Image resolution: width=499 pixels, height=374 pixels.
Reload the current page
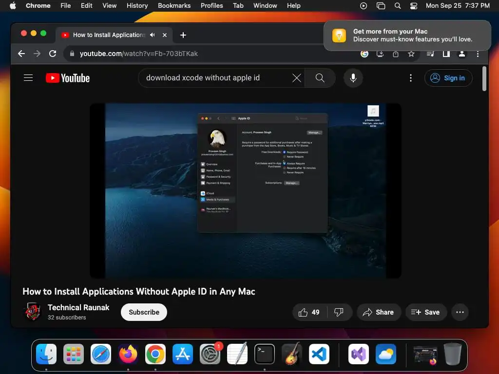coord(53,54)
